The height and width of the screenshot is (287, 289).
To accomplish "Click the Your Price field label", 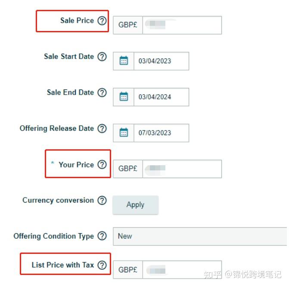I will click(76, 165).
